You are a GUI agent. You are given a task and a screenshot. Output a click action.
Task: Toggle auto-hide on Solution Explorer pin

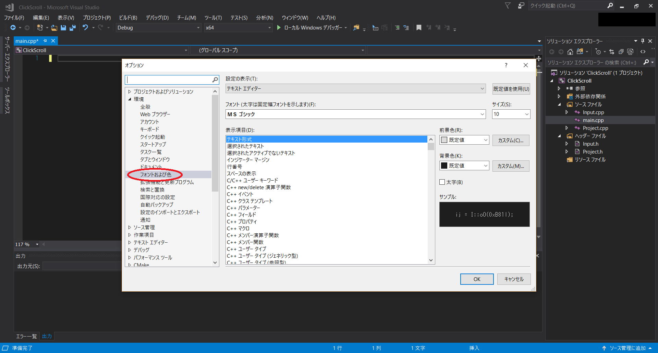coord(643,41)
